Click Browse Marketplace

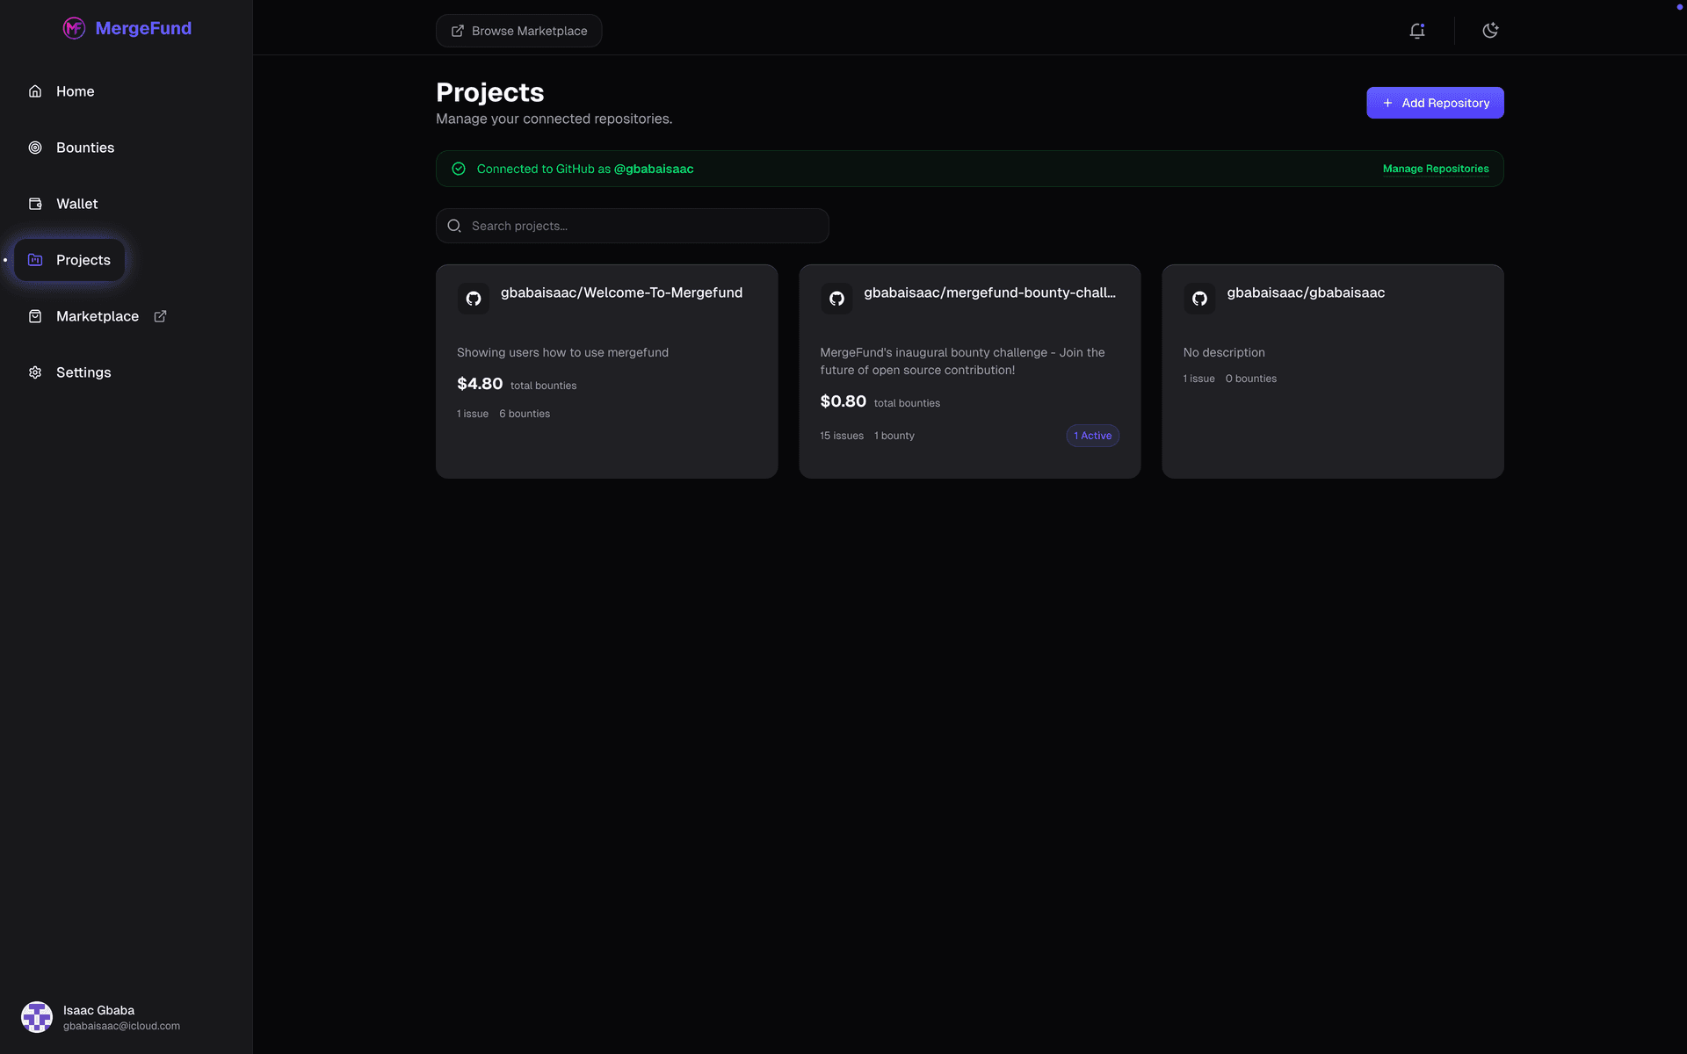[x=518, y=30]
